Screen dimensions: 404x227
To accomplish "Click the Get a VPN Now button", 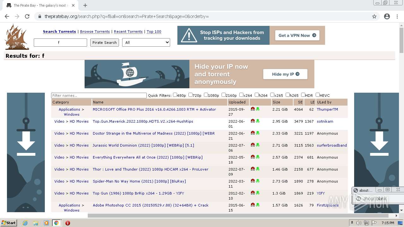I will [297, 35].
